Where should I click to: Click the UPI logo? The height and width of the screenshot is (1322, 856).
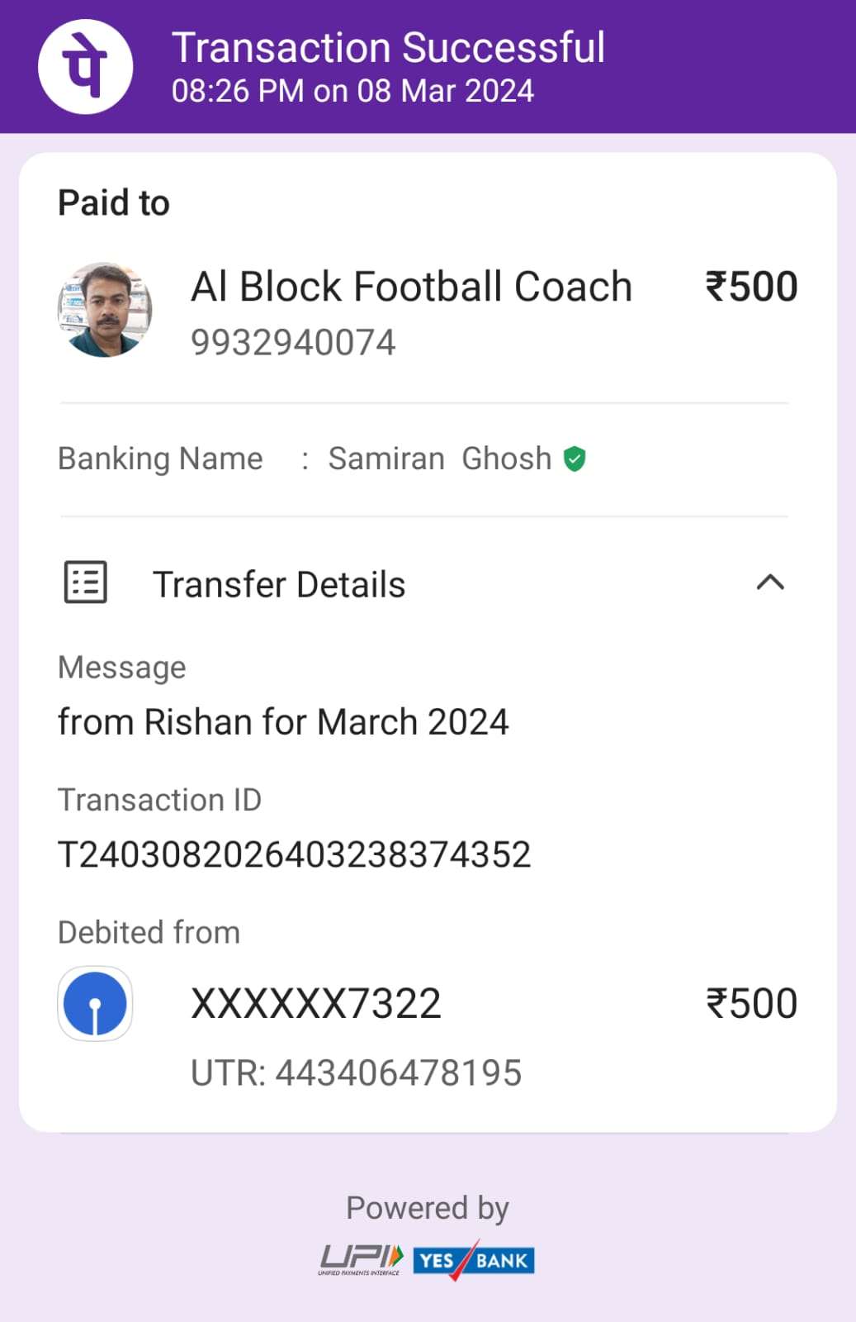[361, 1260]
